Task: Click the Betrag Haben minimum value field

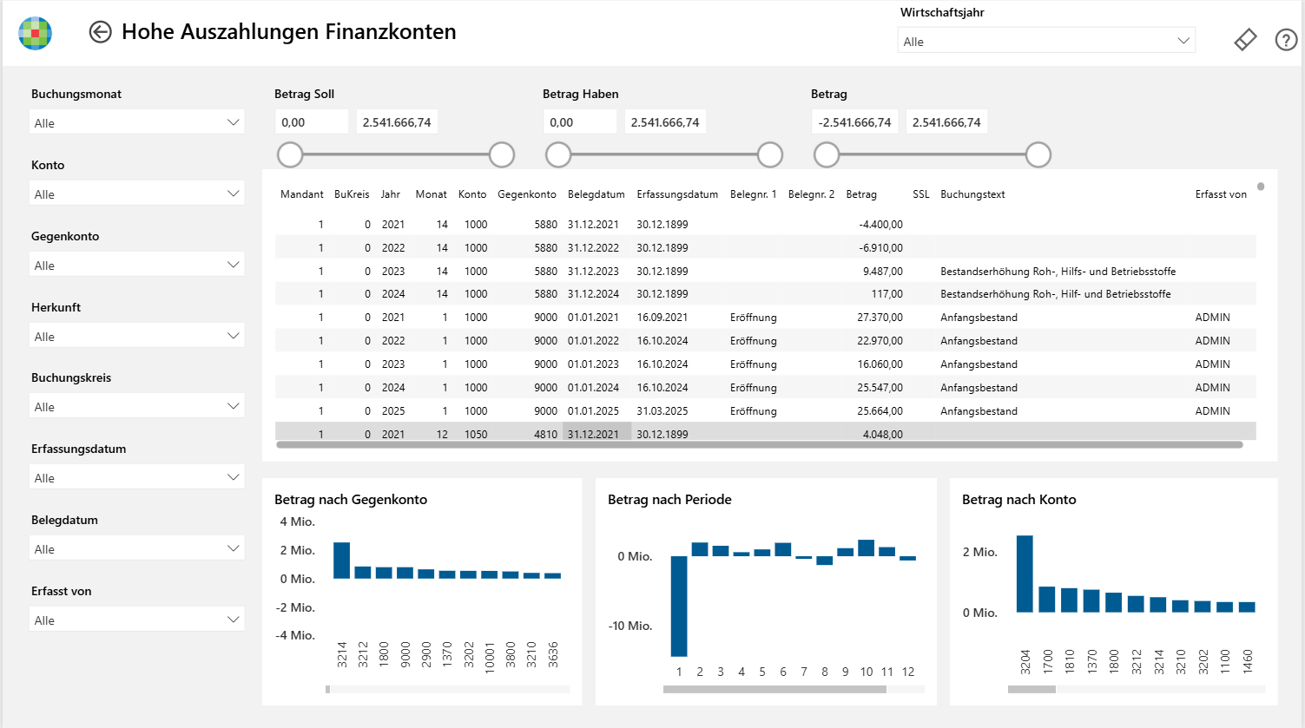Action: (x=580, y=122)
